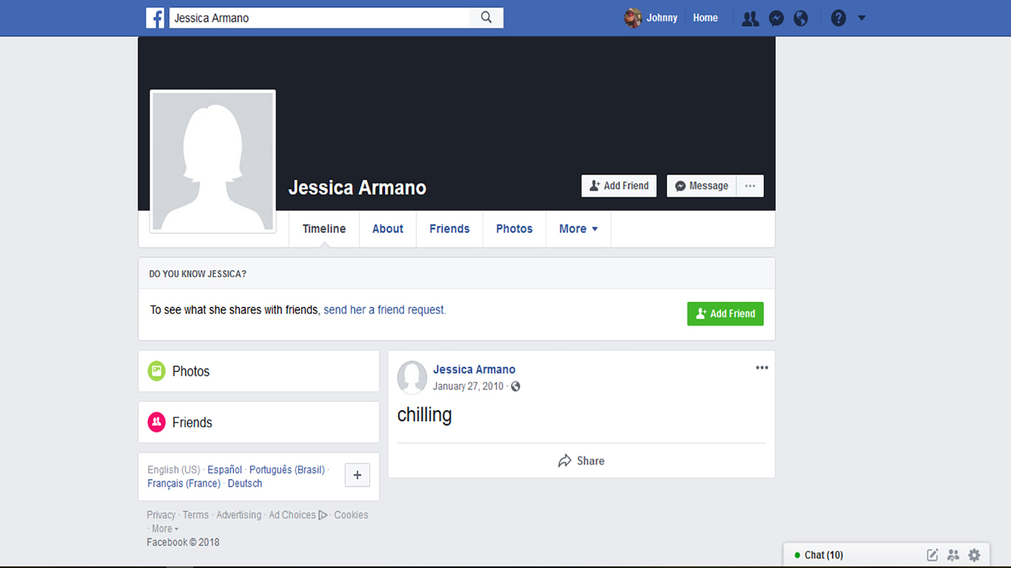
Task: Click Jessica Armano's large profile picture
Action: coord(213,162)
